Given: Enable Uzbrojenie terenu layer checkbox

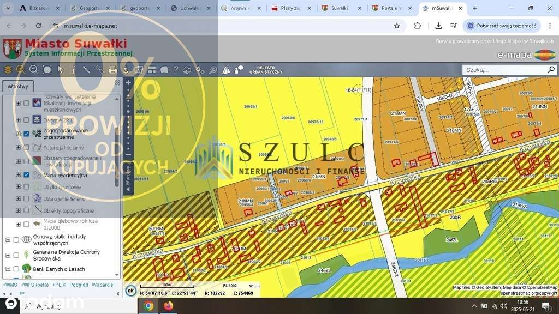Looking at the screenshot, I should (x=26, y=198).
